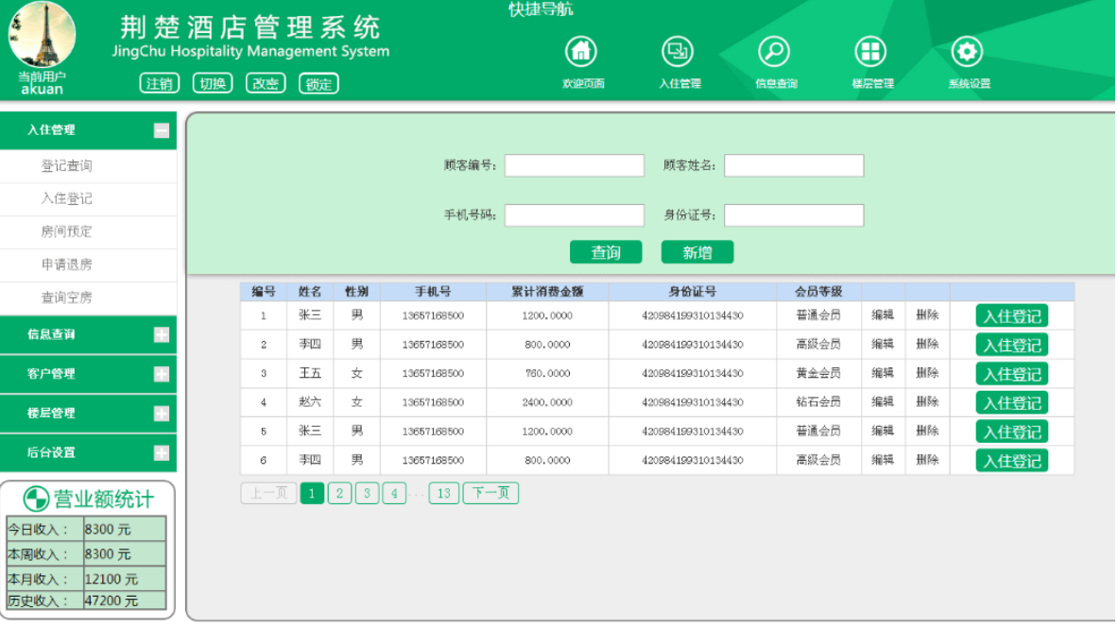Open 系统设置 gear icon
1118x627 pixels.
[967, 52]
